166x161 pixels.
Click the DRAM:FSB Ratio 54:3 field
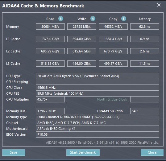145,111
